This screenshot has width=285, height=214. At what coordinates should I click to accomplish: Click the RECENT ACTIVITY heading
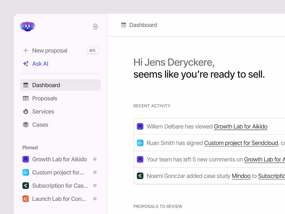152,106
